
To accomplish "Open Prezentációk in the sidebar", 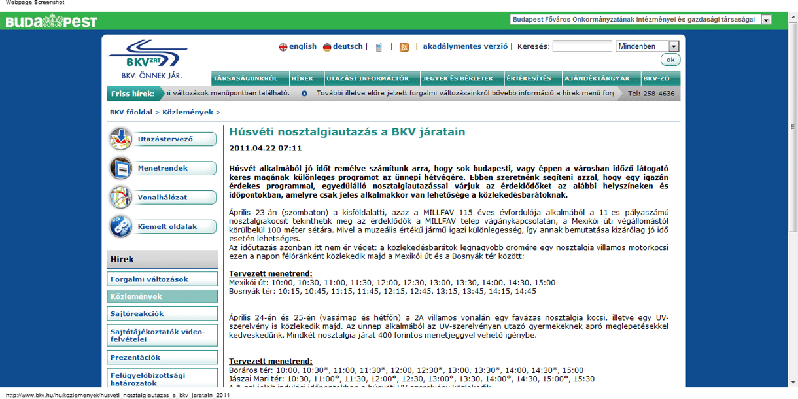I will click(162, 358).
